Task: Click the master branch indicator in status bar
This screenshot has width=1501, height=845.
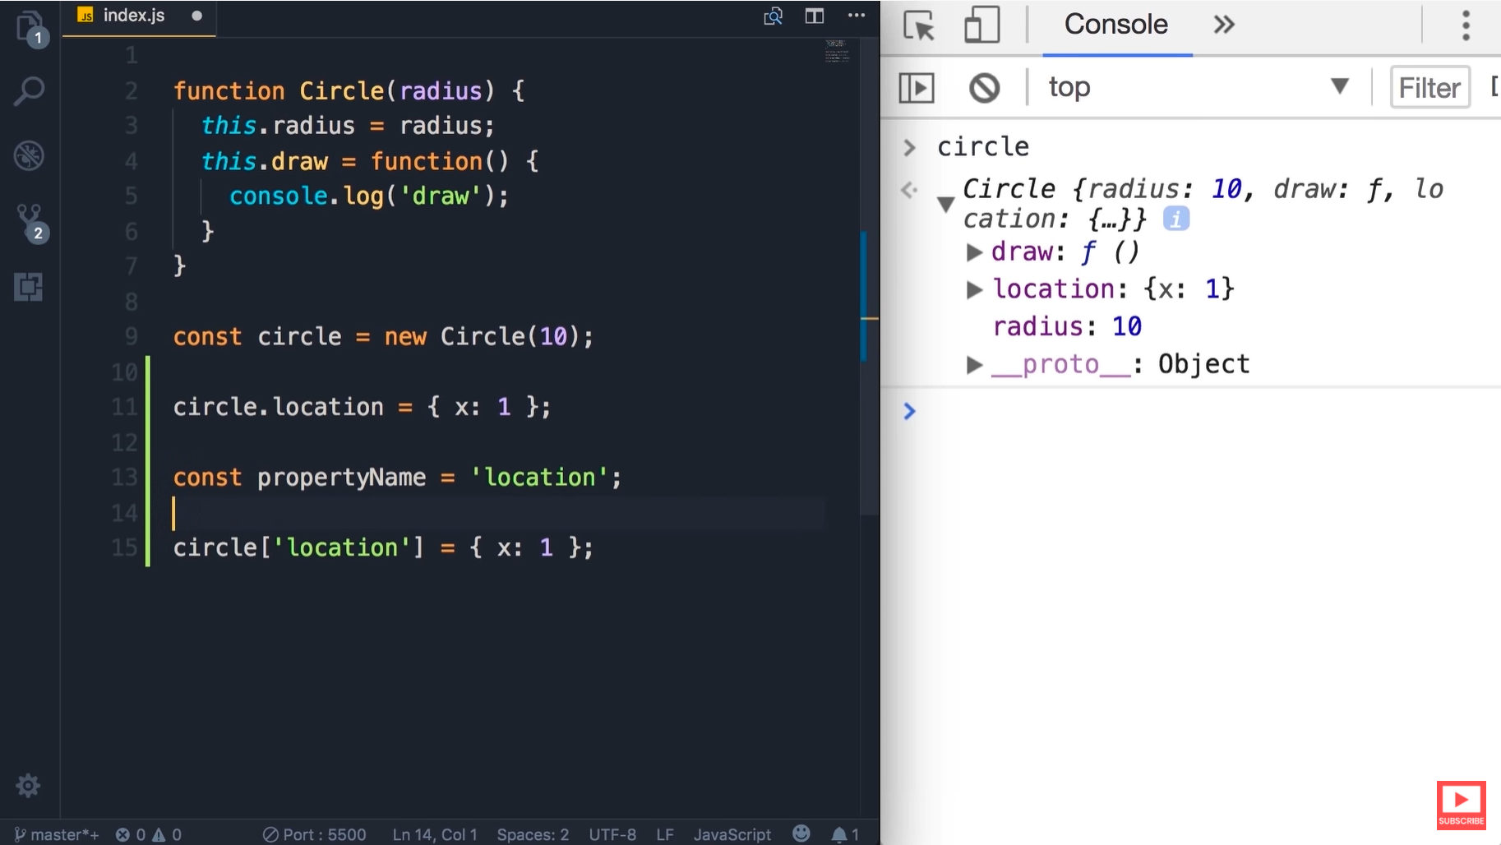Action: 57,834
